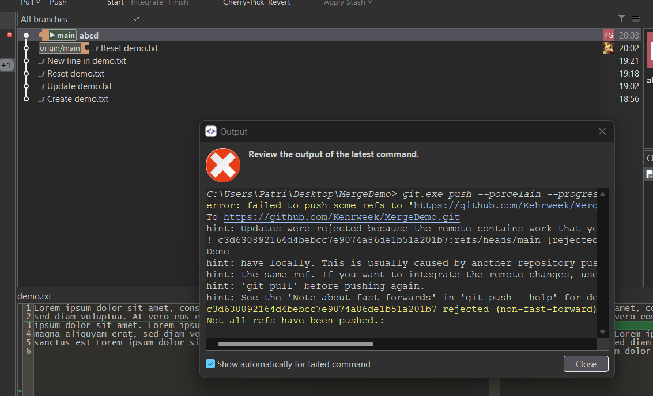Click author avatar on origin/main Reset commit
Image resolution: width=653 pixels, height=396 pixels.
pos(608,48)
